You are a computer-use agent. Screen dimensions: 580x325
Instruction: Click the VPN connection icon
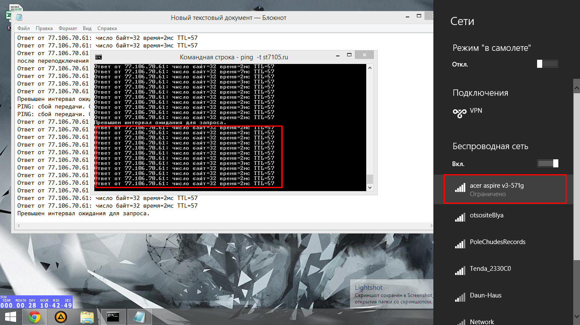tap(459, 113)
